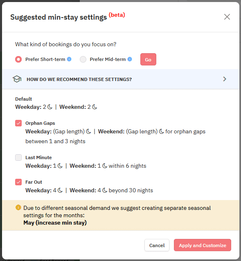Click the Go button
241x261 pixels.
click(x=148, y=59)
